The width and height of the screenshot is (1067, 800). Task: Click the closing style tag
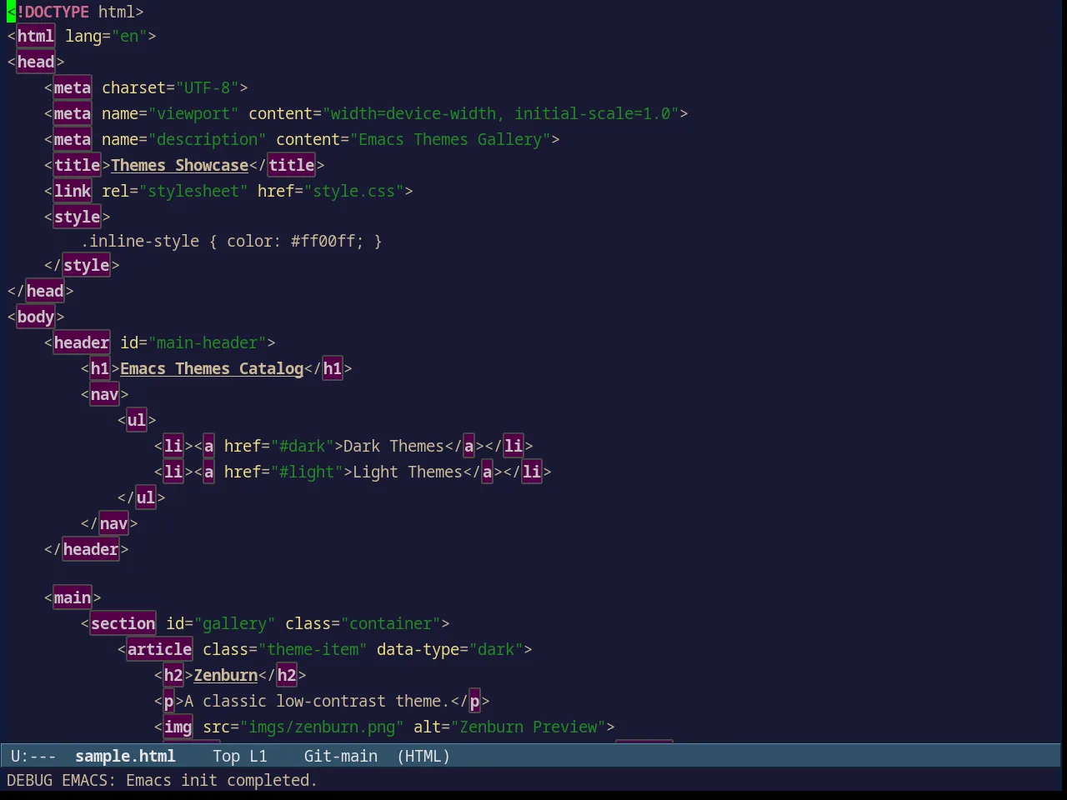point(82,265)
